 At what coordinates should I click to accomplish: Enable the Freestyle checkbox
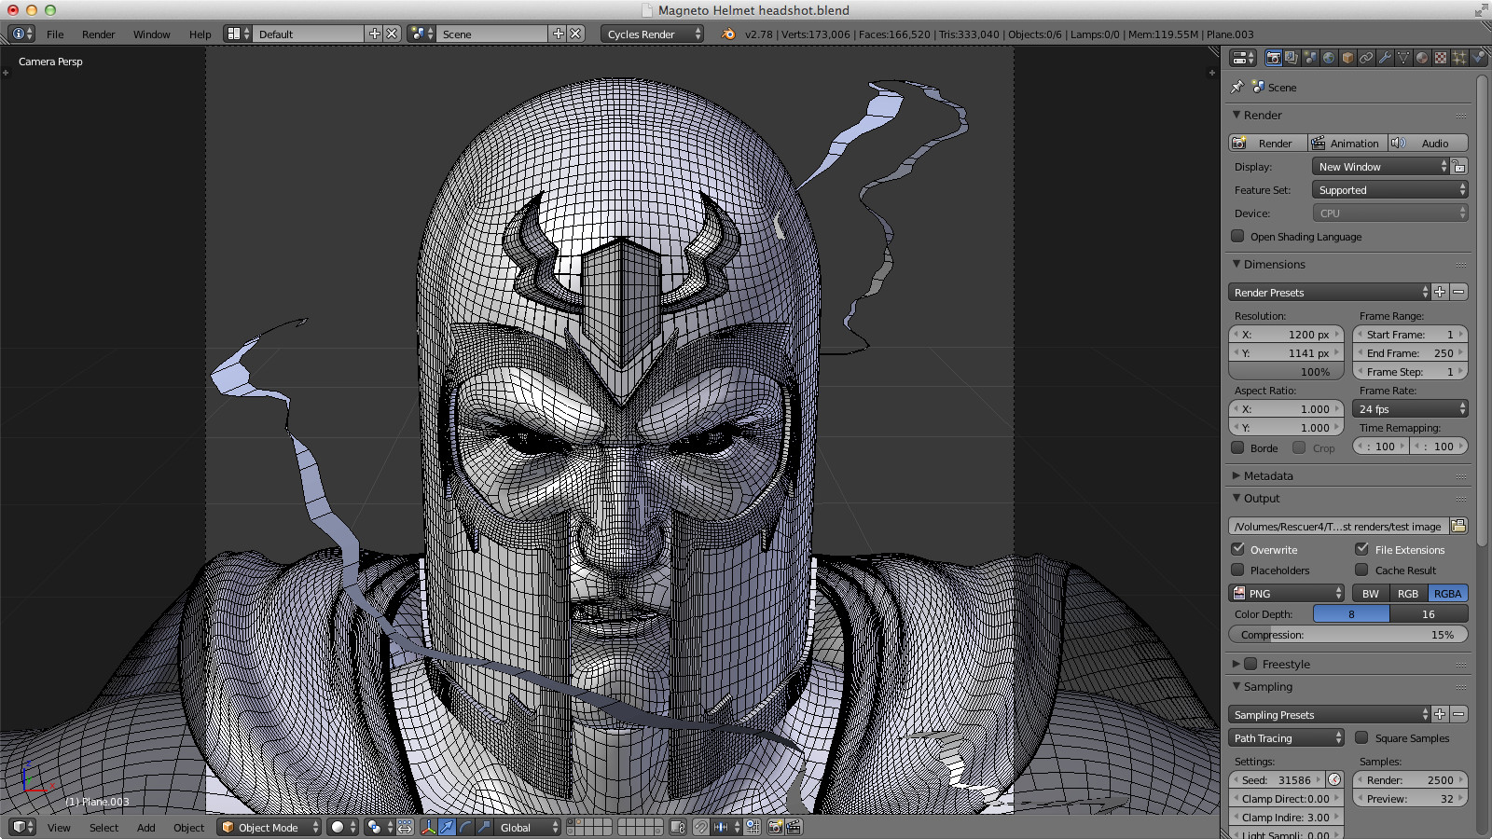coord(1250,664)
